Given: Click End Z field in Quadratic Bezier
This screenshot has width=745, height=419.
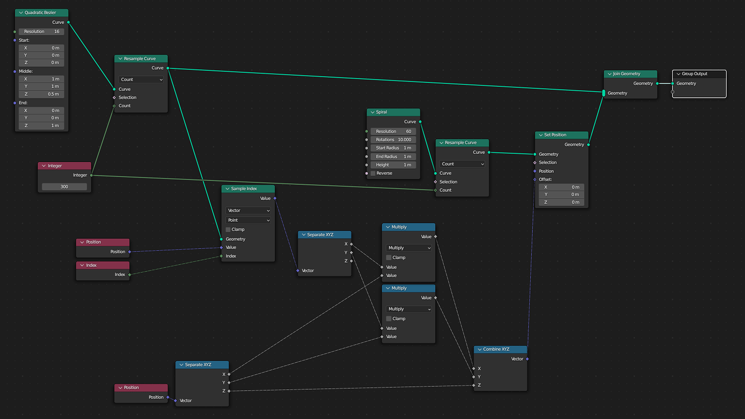Looking at the screenshot, I should pyautogui.click(x=42, y=125).
